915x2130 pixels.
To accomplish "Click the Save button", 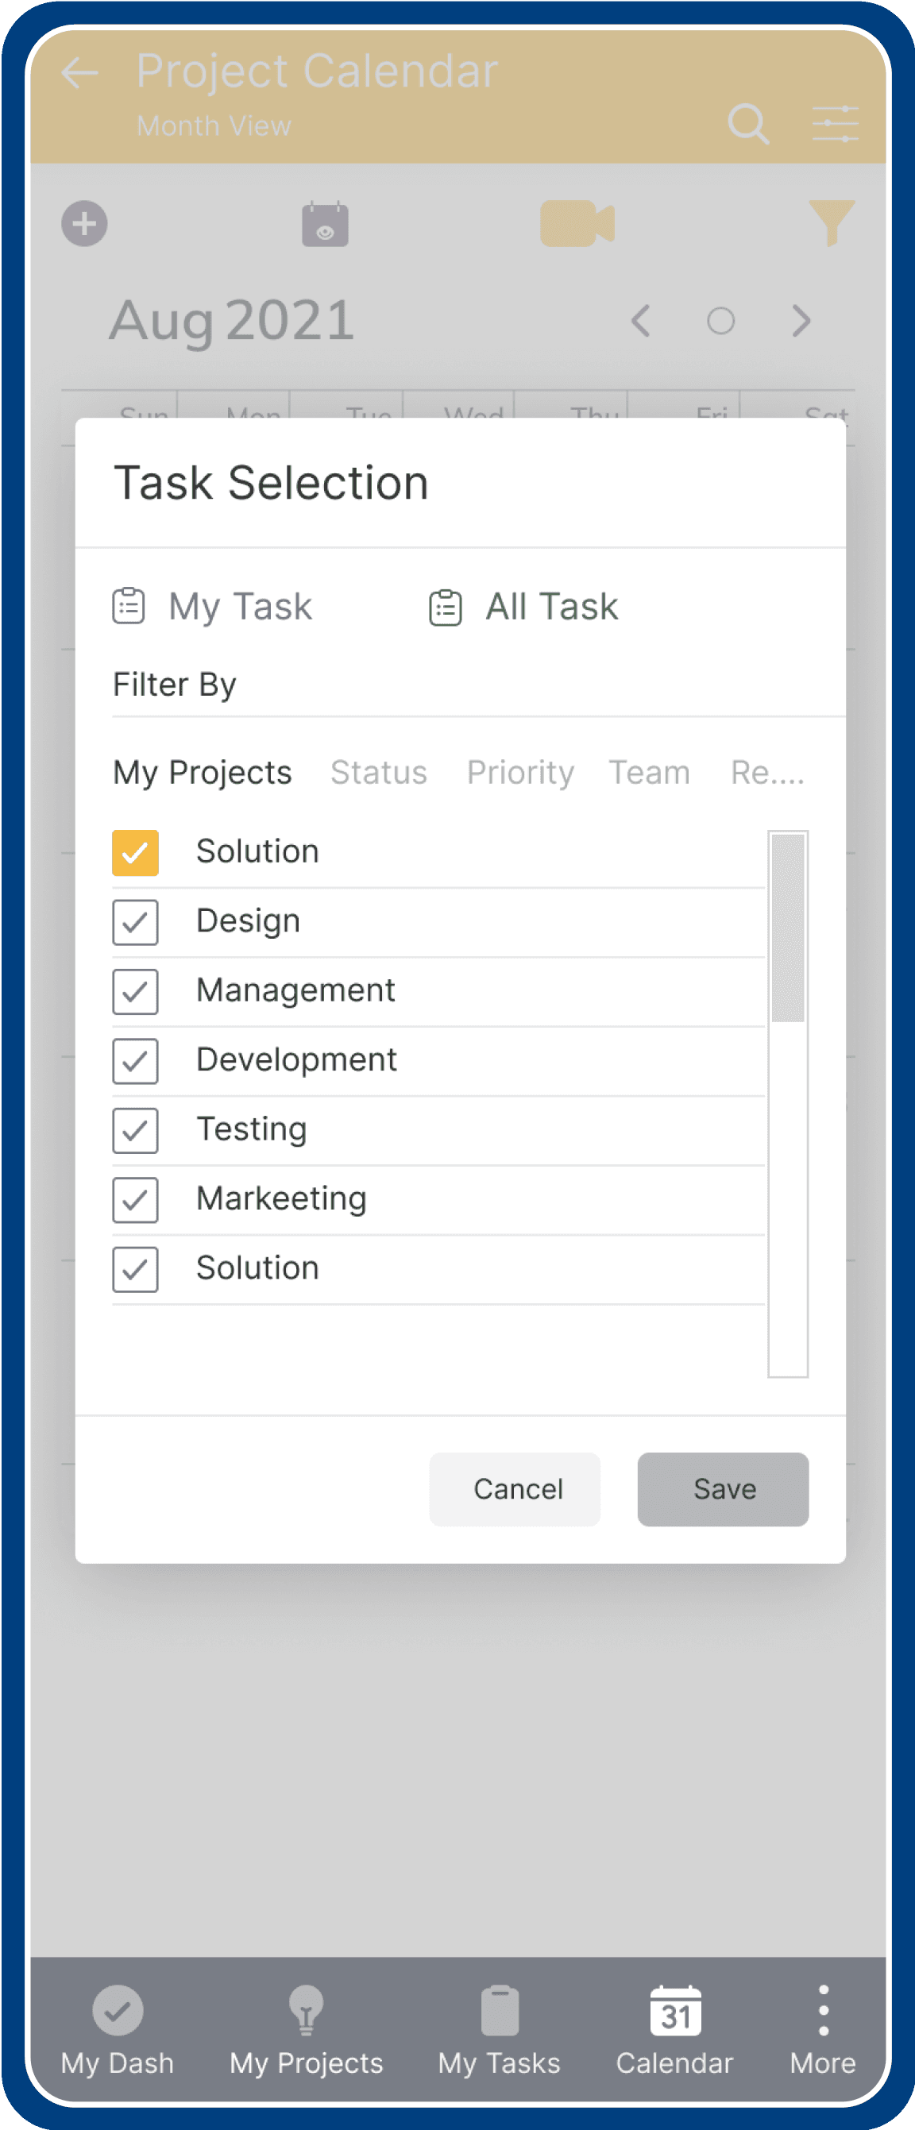I will pos(723,1489).
